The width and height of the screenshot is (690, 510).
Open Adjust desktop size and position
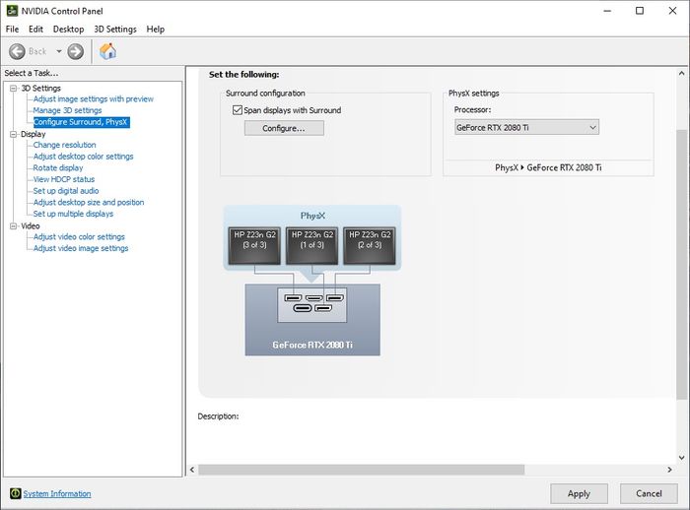tap(89, 202)
